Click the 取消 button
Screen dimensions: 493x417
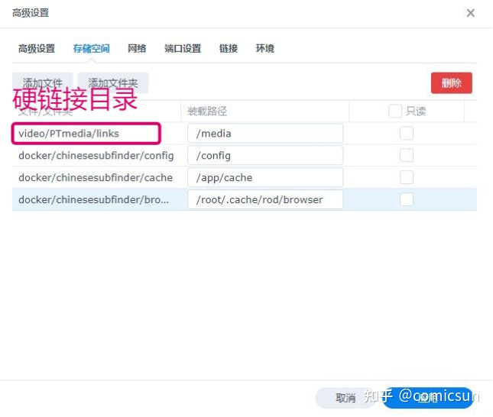[345, 398]
